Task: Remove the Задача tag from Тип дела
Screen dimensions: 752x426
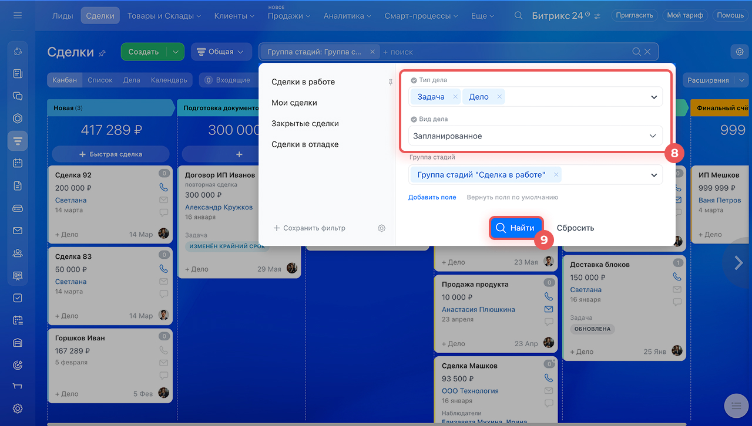Action: click(455, 97)
